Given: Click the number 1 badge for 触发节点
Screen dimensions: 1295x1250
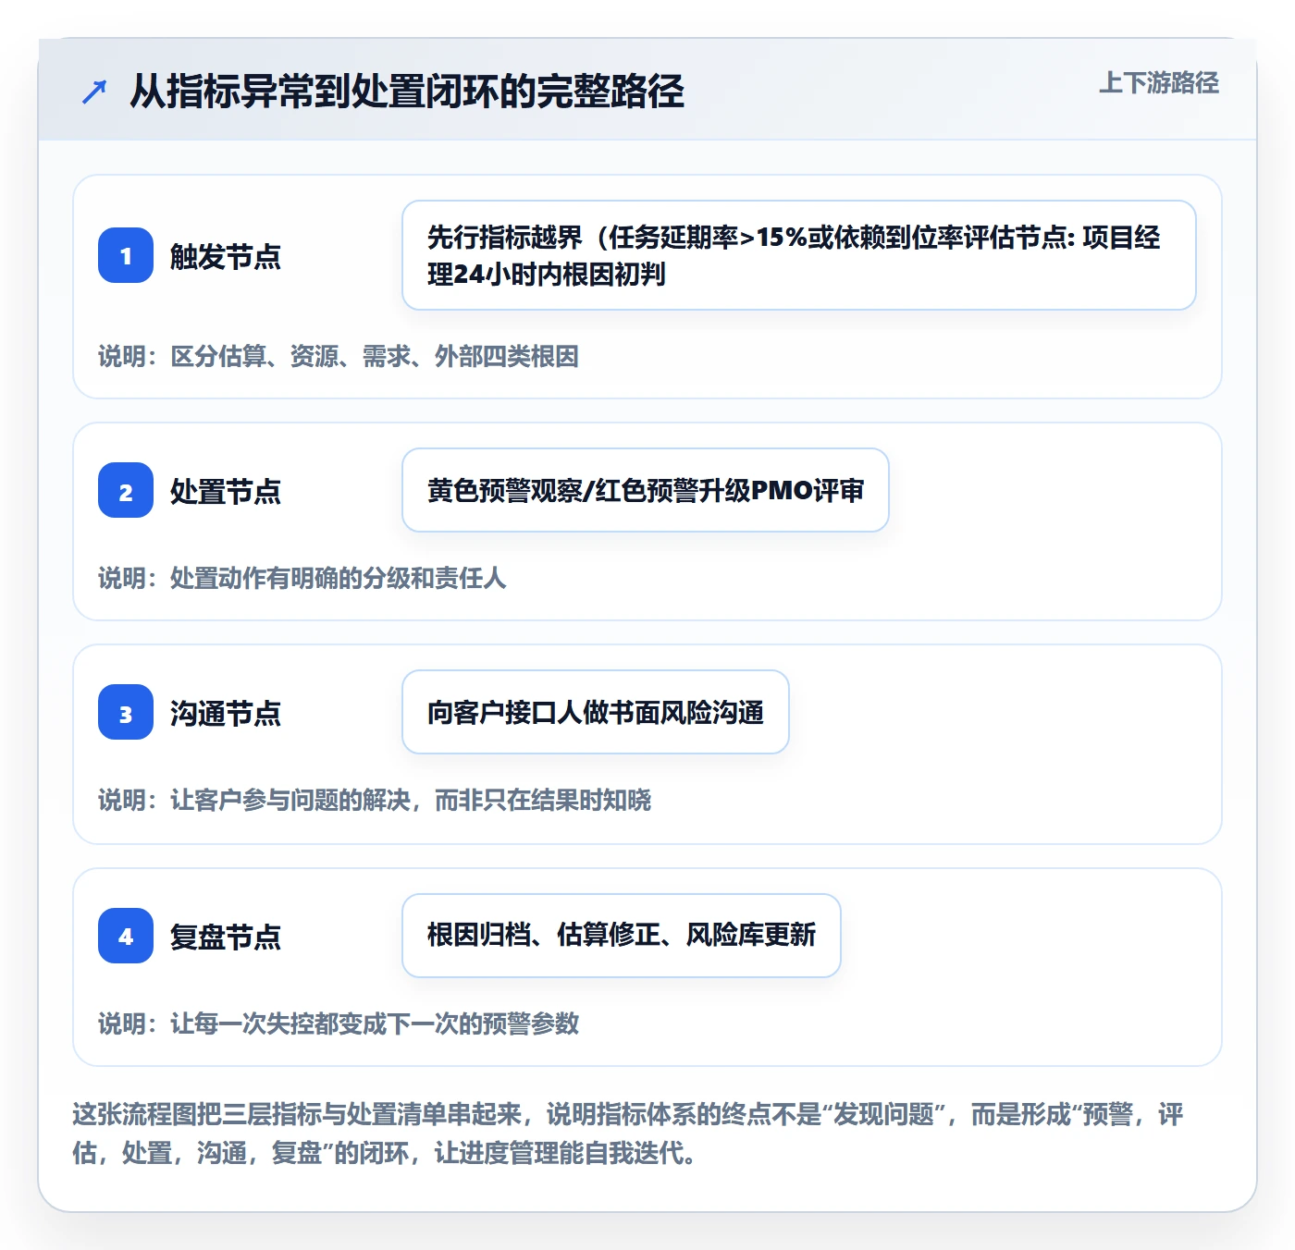Looking at the screenshot, I should point(126,255).
